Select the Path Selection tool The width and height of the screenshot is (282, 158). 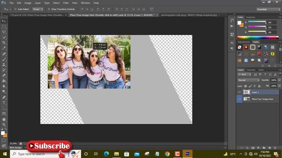(4, 108)
